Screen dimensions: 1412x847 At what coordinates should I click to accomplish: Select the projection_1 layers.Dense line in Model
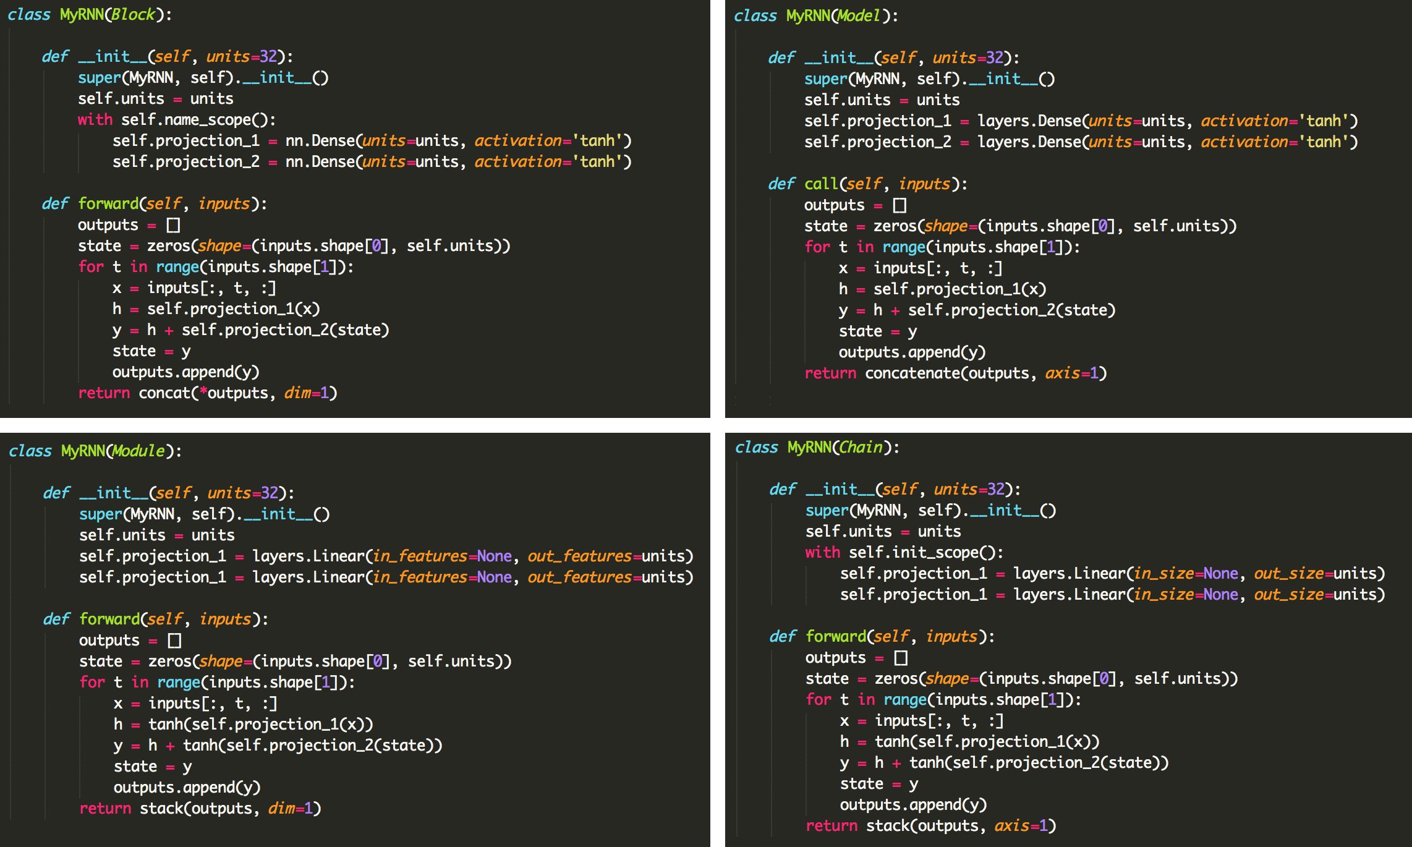tap(1081, 121)
